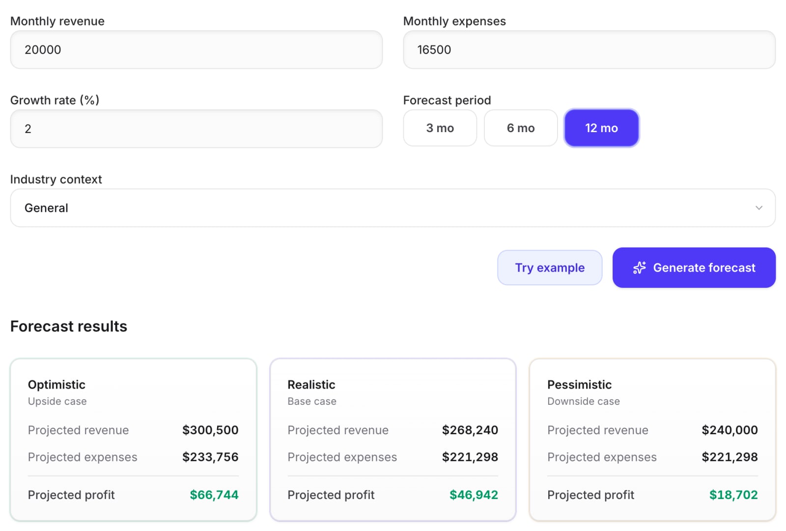Click the Projected expenses label in Optimistic card
The image size is (786, 531).
(x=83, y=457)
